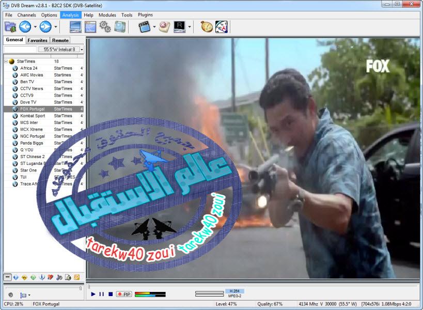Select the FOX Portugal channel row
Screen dimensions: 423x310
pos(44,109)
